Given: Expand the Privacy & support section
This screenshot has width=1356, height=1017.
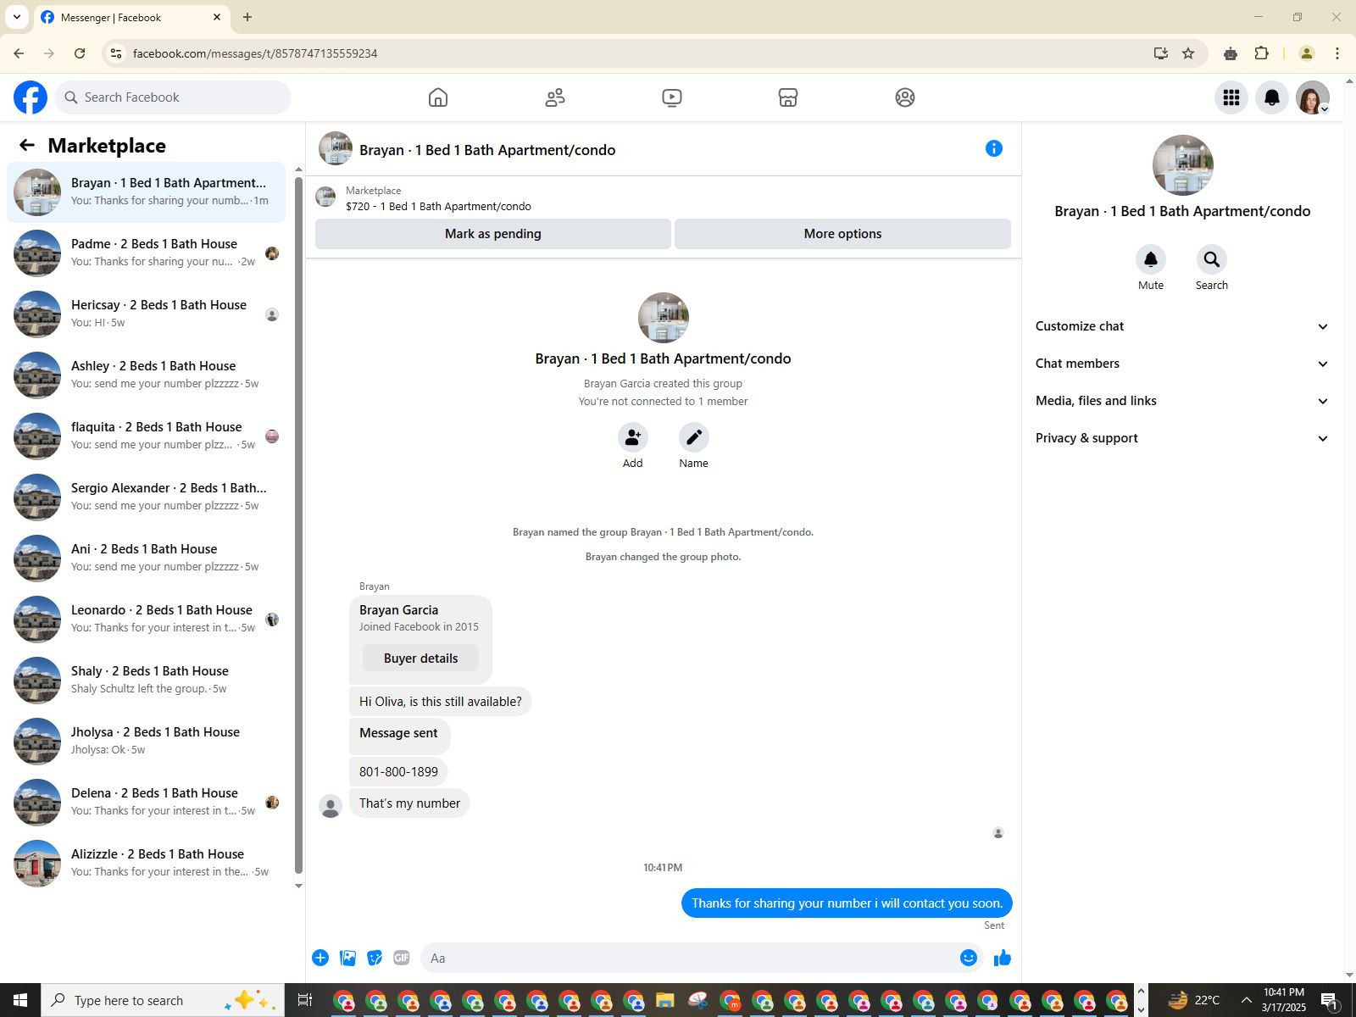Looking at the screenshot, I should pos(1182,438).
